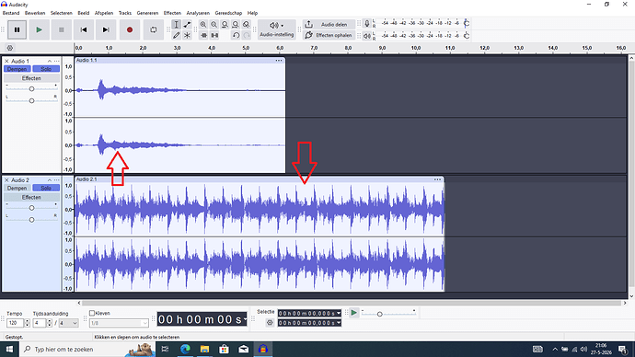The image size is (635, 357).
Task: Open the Effecten menu
Action: tap(172, 13)
